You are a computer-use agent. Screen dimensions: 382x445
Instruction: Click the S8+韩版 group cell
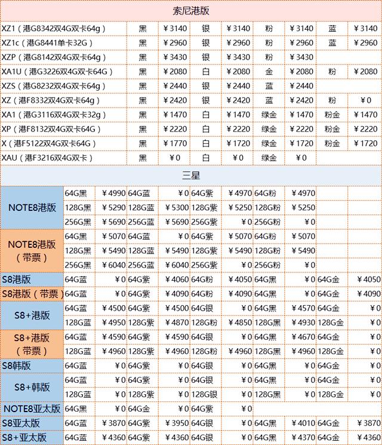pyautogui.click(x=32, y=387)
